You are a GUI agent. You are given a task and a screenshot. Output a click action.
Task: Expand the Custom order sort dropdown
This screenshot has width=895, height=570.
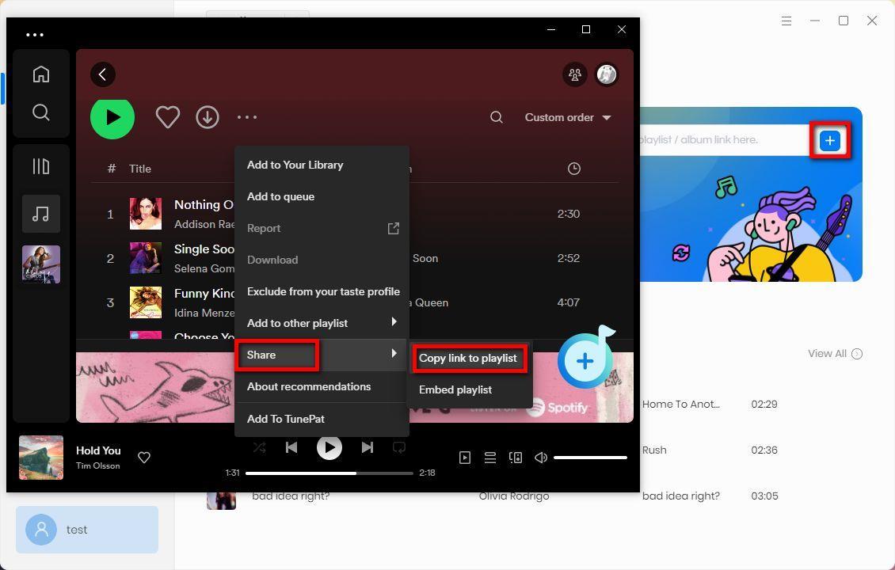click(568, 117)
